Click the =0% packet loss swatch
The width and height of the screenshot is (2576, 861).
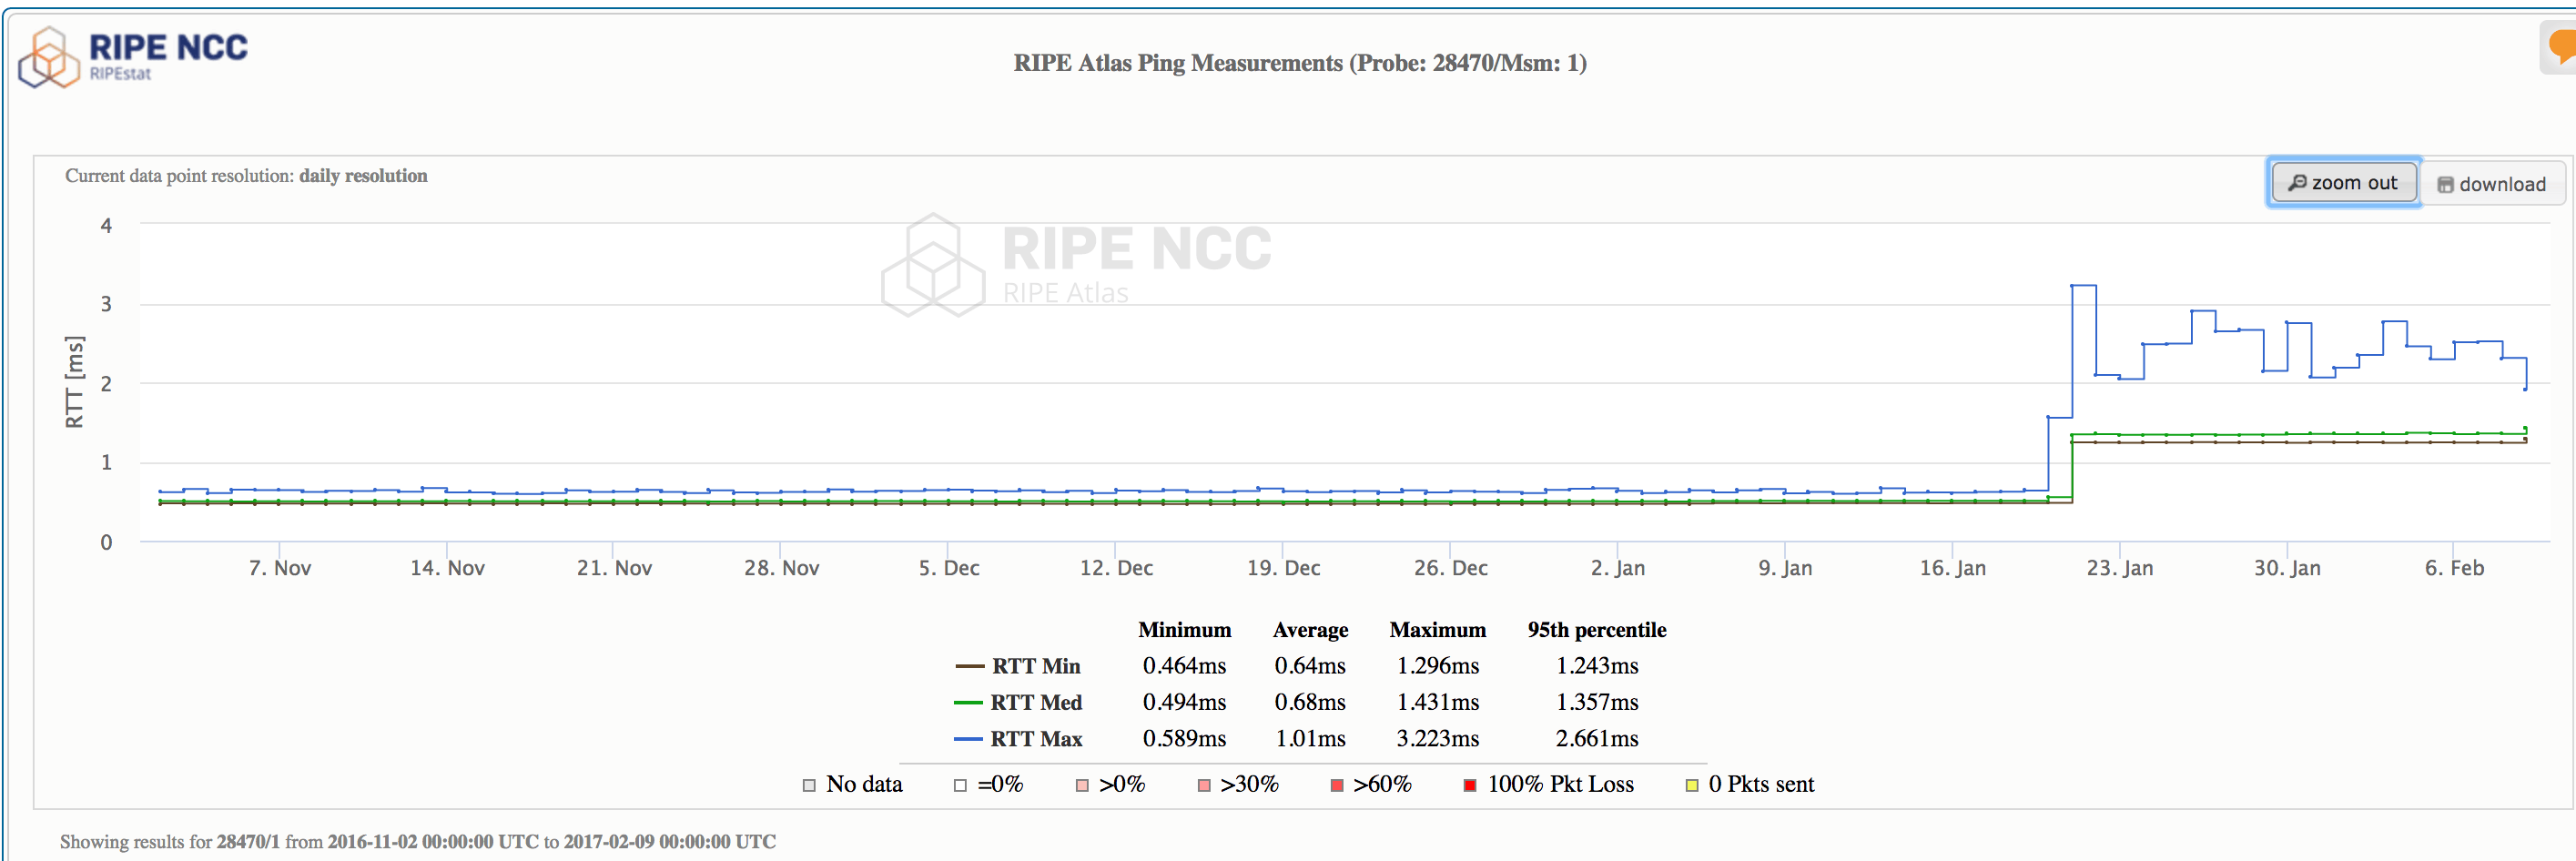pyautogui.click(x=960, y=785)
